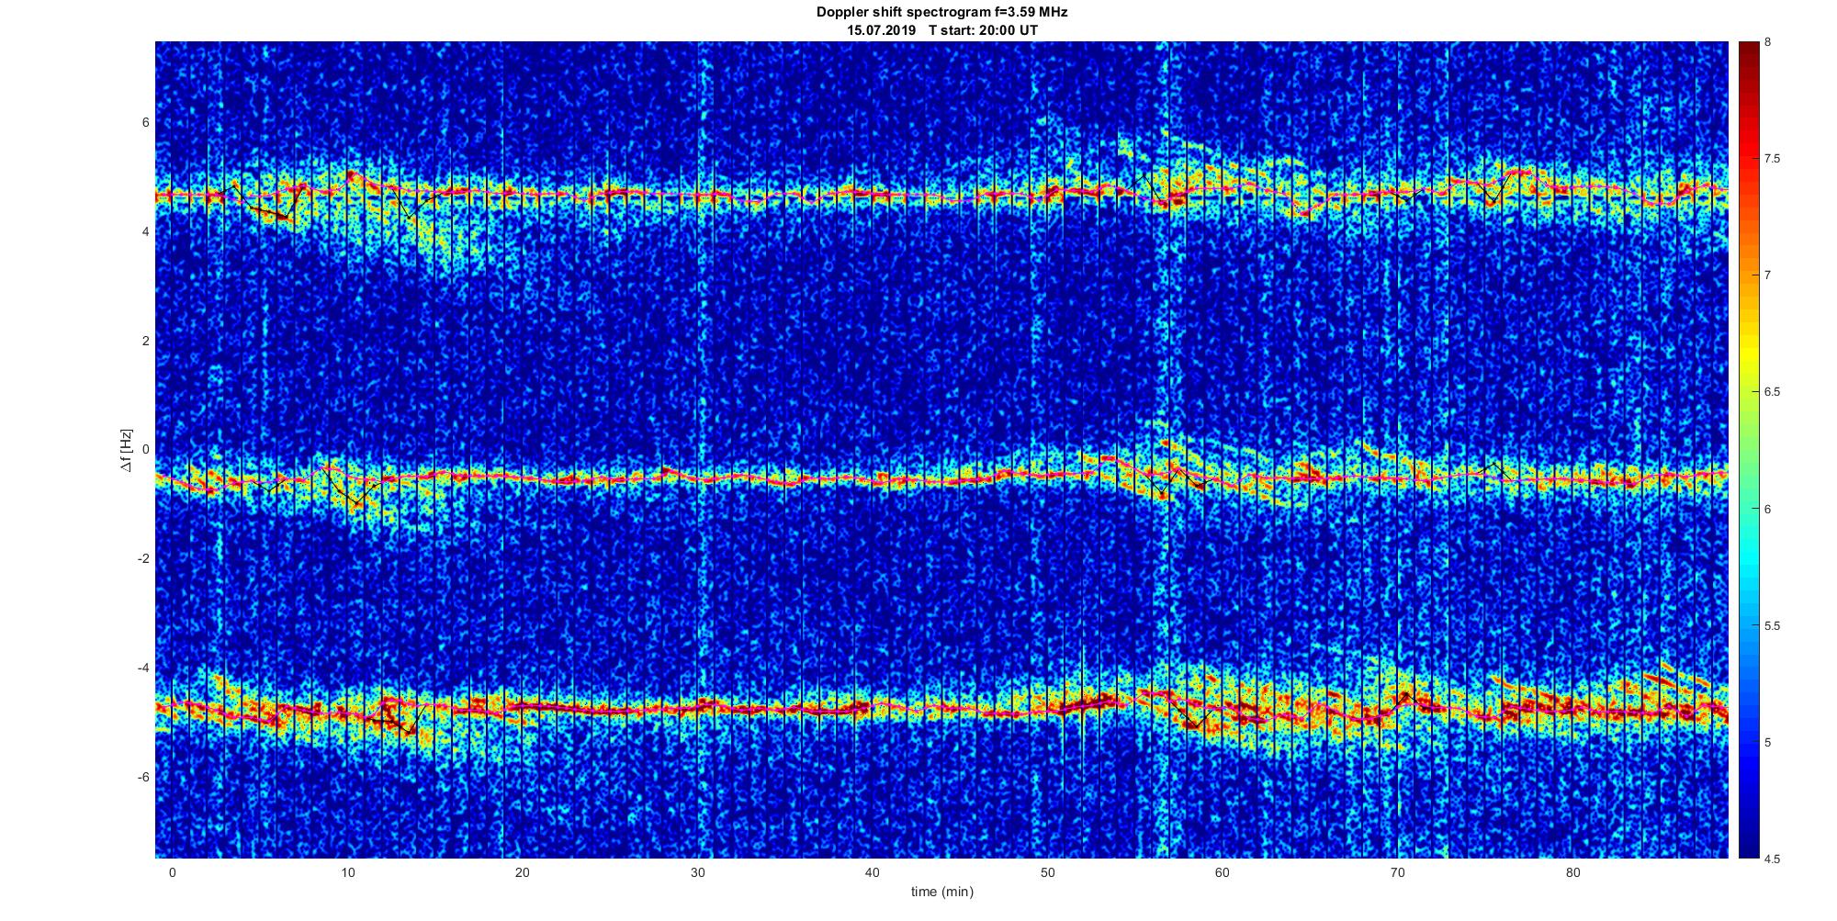Click the y-axis tick label '2'
Image resolution: width=1837 pixels, height=921 pixels.
tap(146, 341)
